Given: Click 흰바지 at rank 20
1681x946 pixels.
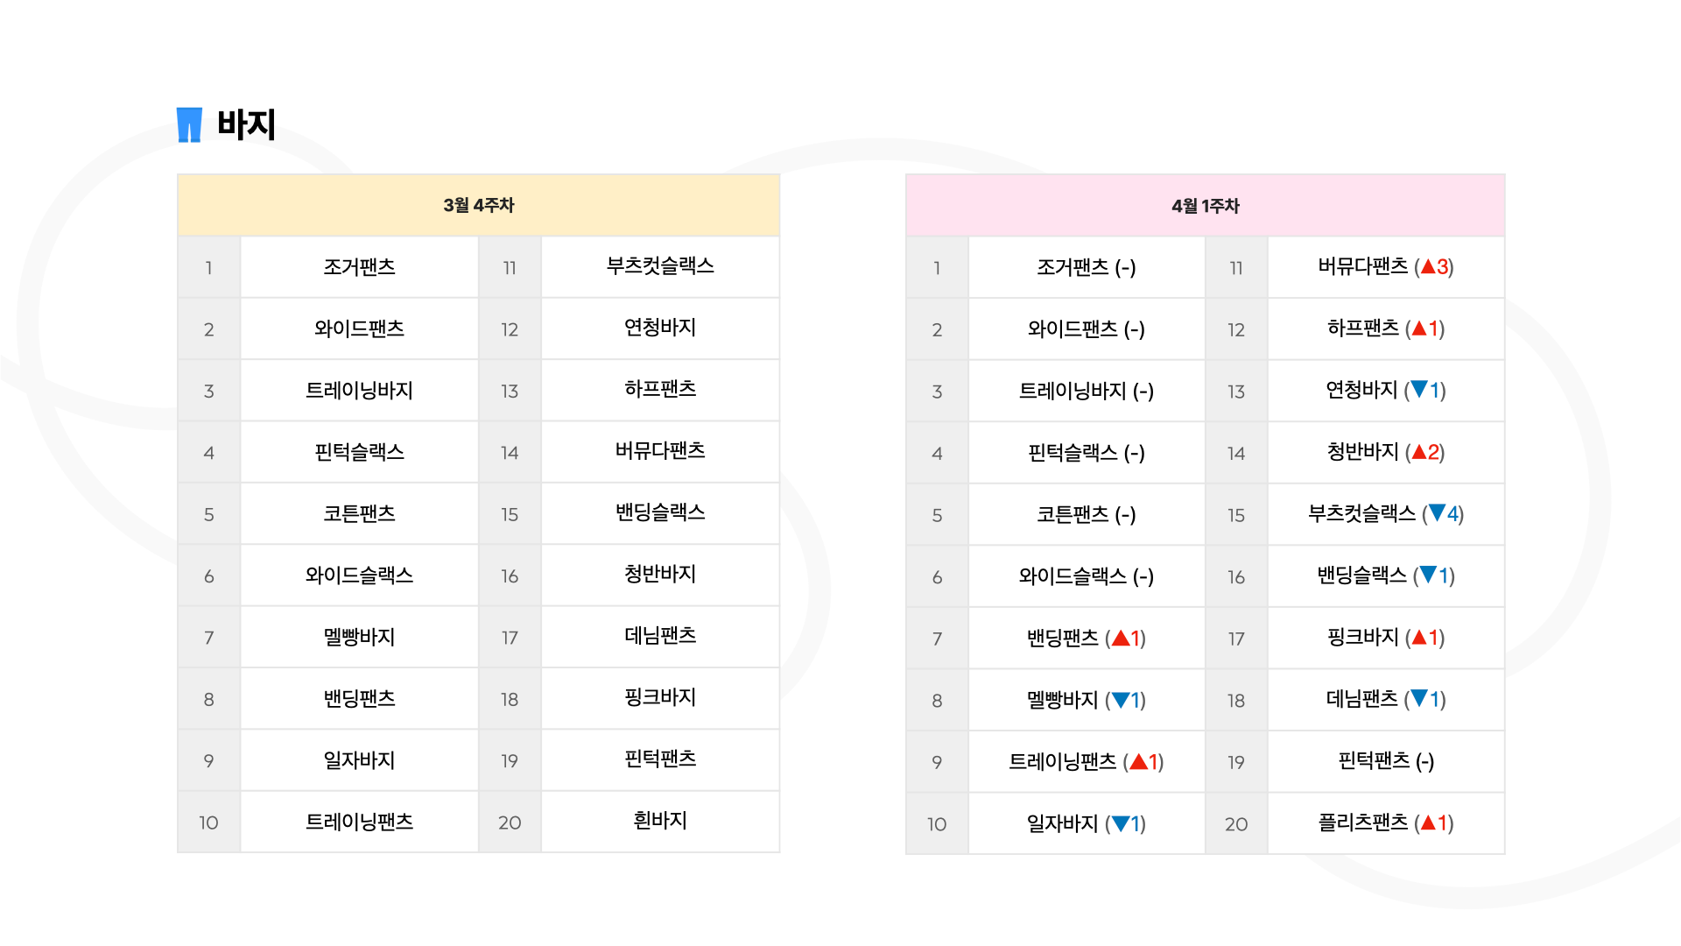Looking at the screenshot, I should pos(659,821).
